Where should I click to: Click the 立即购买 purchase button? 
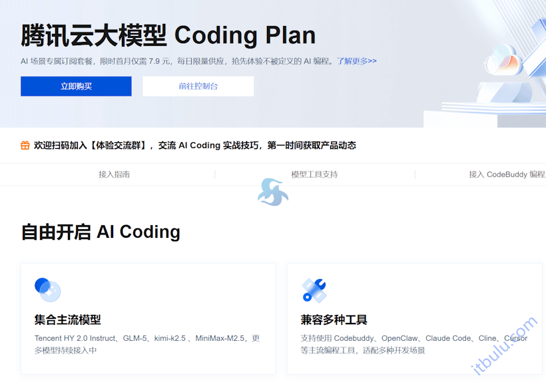point(75,86)
